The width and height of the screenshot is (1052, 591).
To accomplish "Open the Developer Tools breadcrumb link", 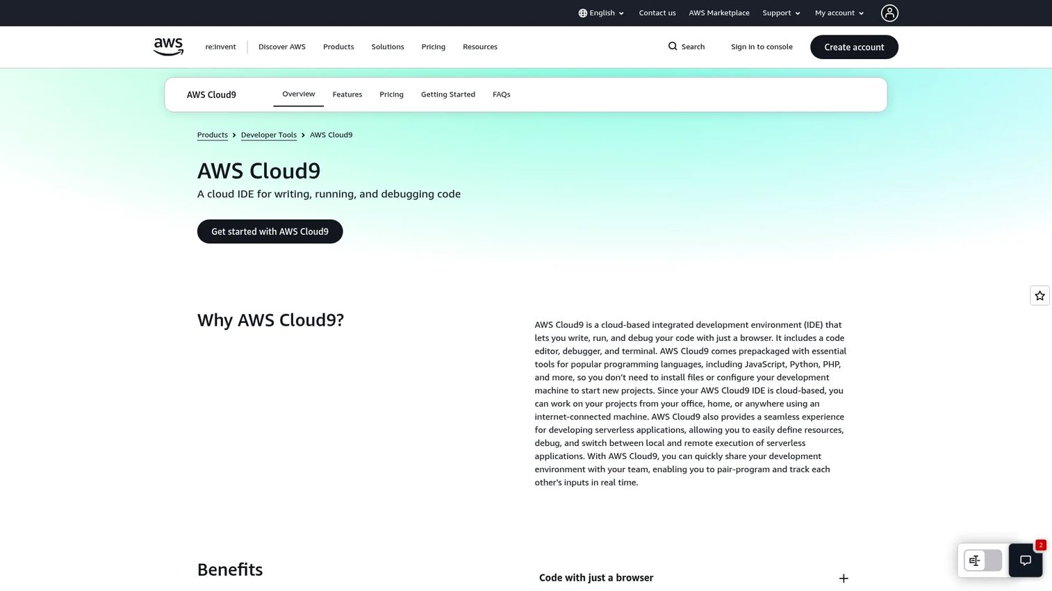I will point(269,135).
